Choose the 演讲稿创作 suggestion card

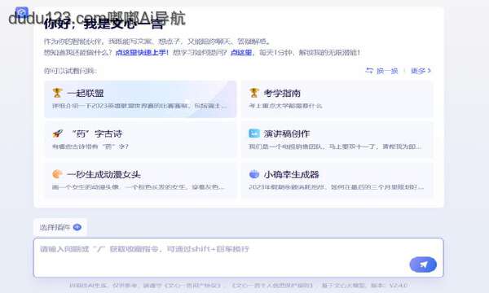click(337, 140)
